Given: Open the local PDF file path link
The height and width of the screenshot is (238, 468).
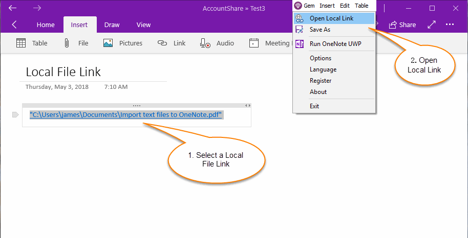Looking at the screenshot, I should pyautogui.click(x=126, y=115).
